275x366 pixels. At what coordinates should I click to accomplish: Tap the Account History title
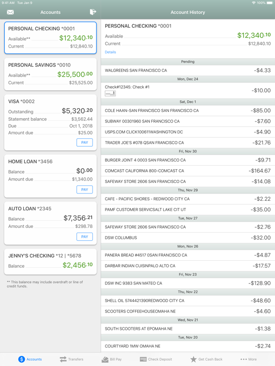coord(188,12)
